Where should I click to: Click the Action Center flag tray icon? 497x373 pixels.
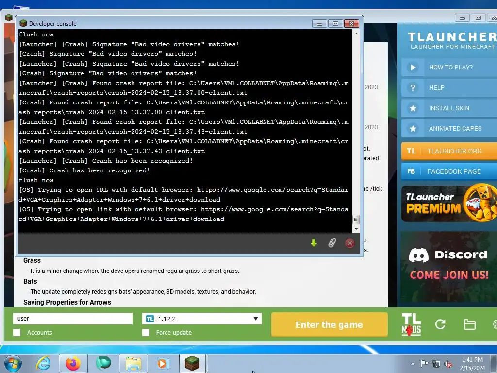click(424, 363)
